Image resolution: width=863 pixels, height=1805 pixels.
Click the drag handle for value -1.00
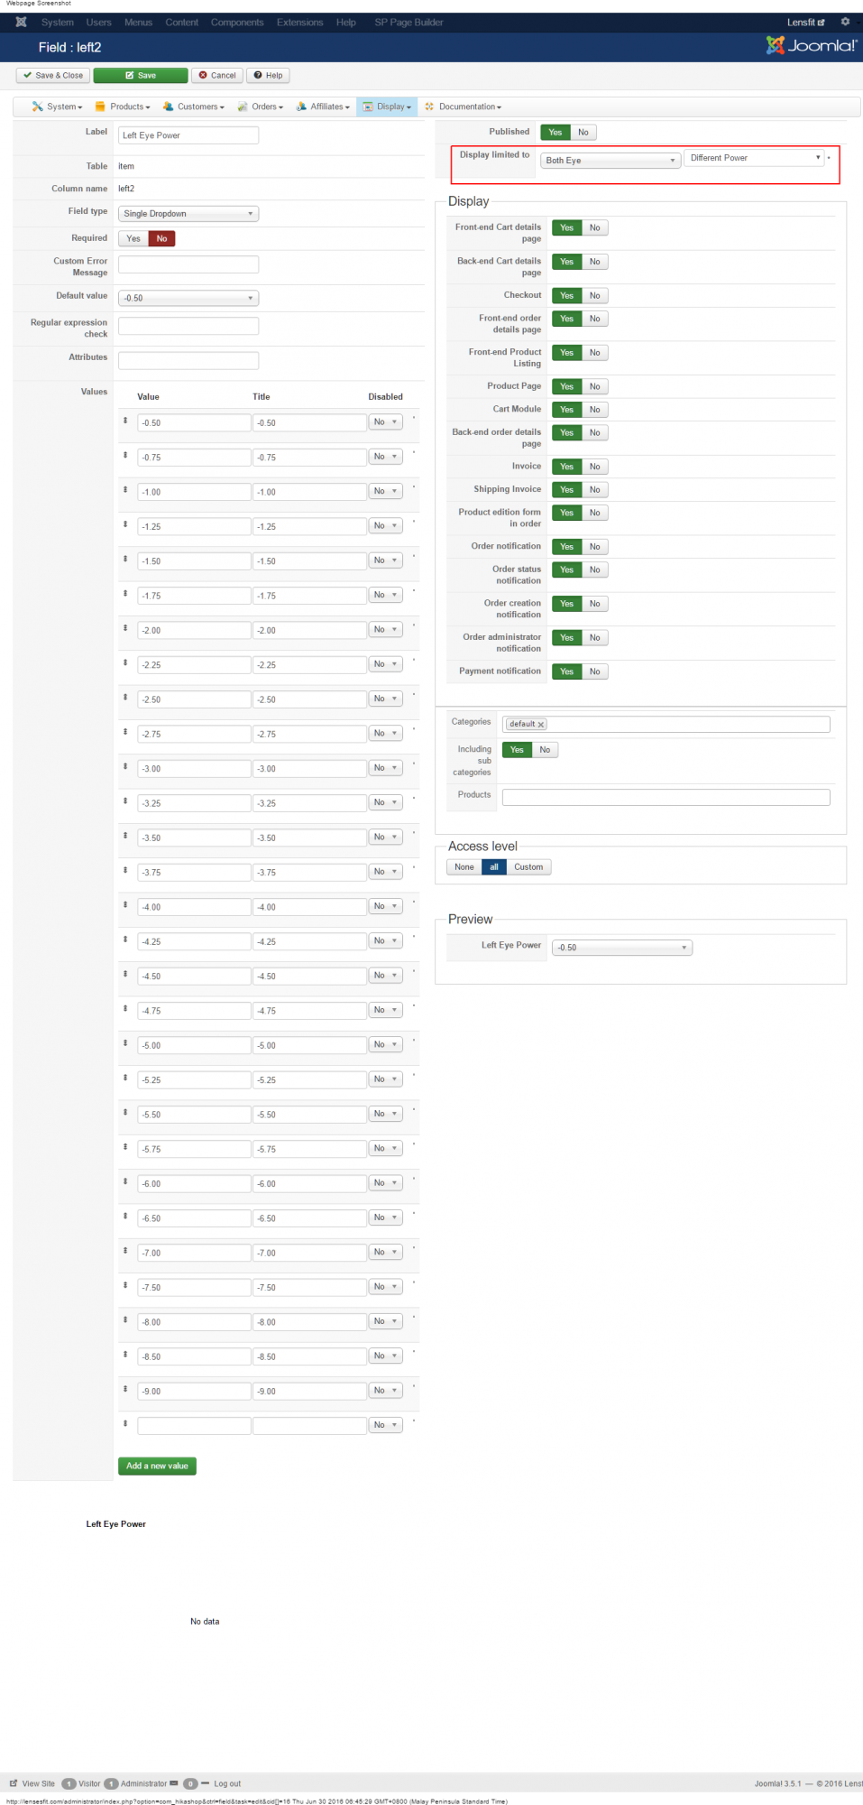click(125, 490)
